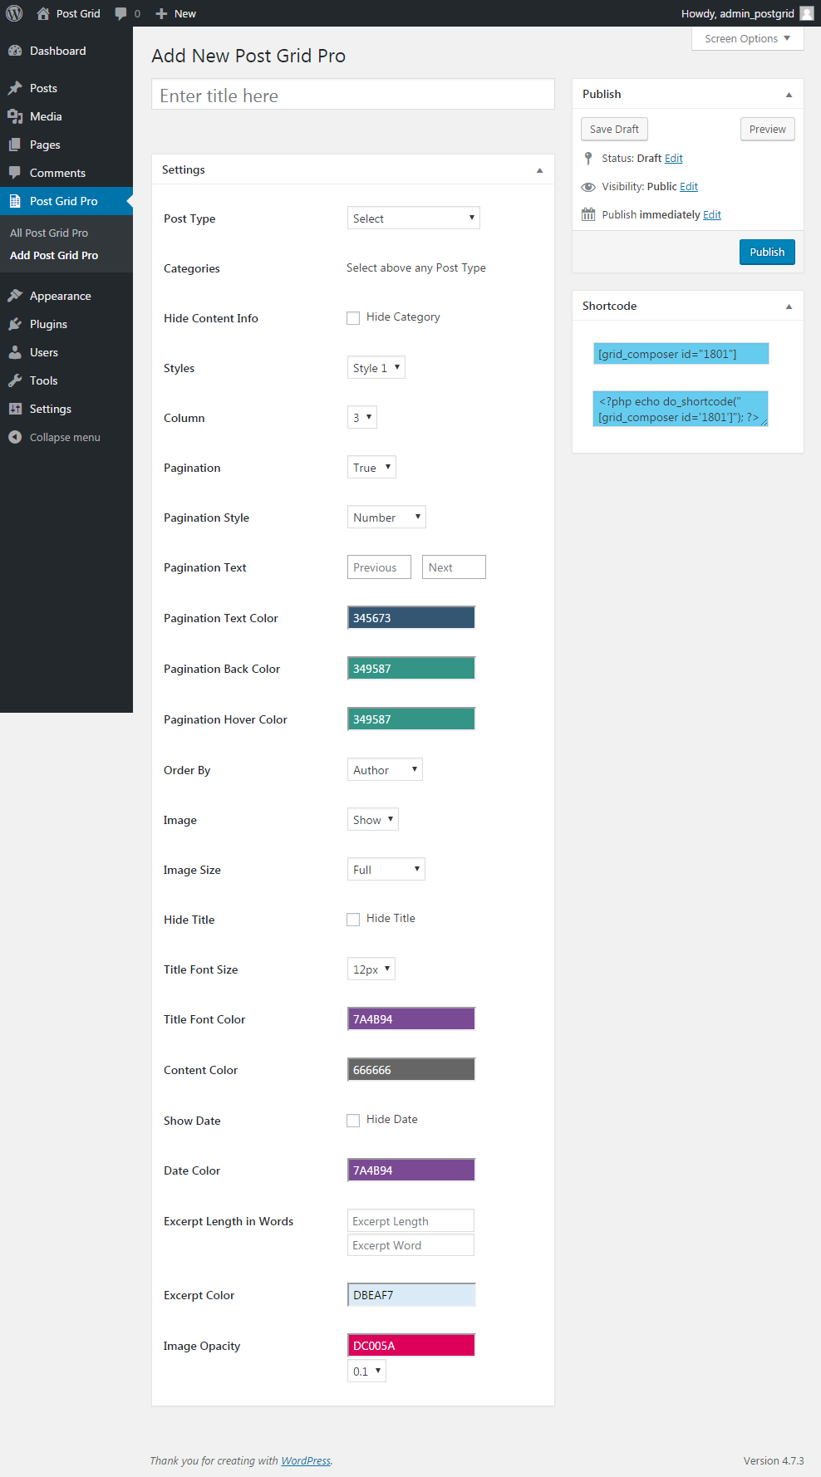This screenshot has width=821, height=1477.
Task: Open the Pagination Text Color swatch
Action: point(410,618)
